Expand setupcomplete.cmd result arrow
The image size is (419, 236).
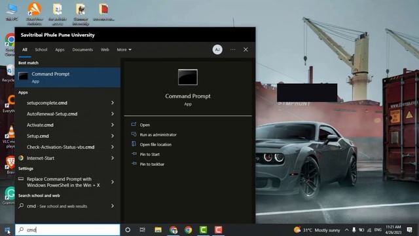click(113, 103)
